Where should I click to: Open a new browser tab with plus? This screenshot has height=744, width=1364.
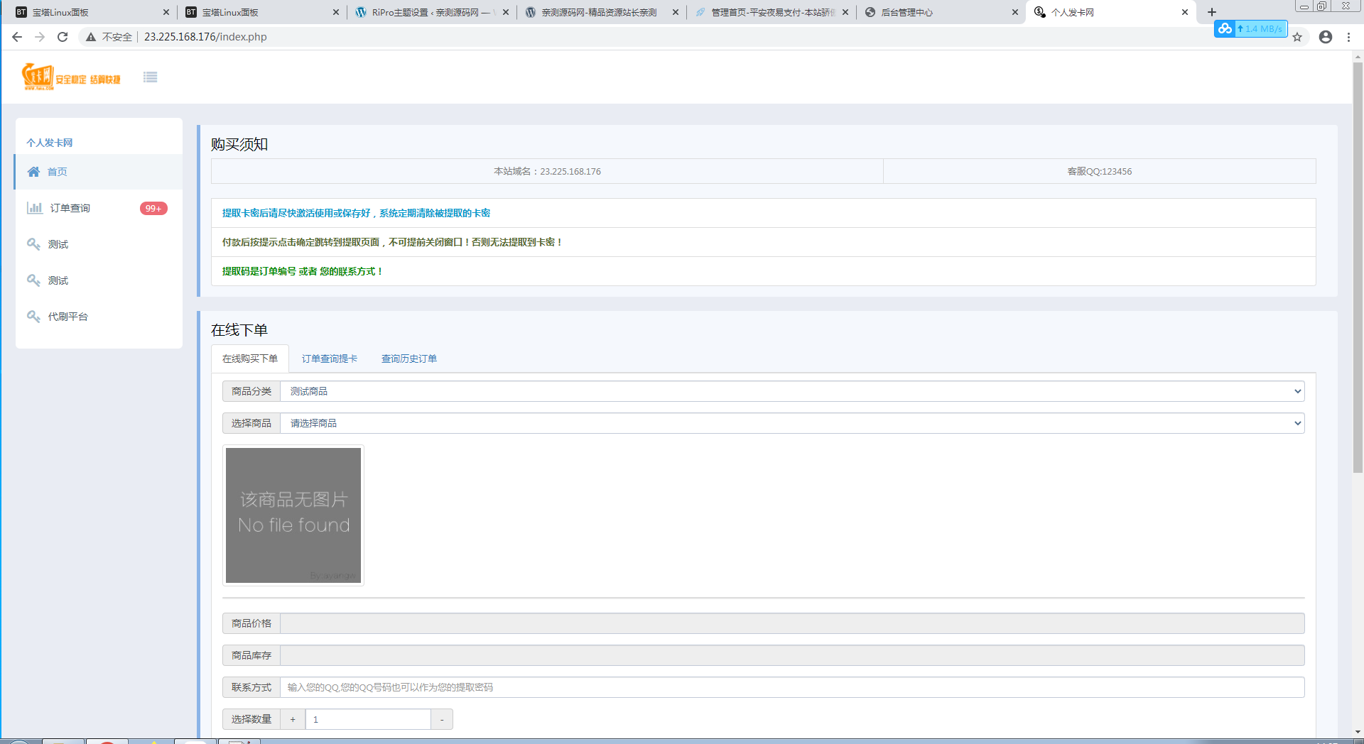coord(1212,12)
